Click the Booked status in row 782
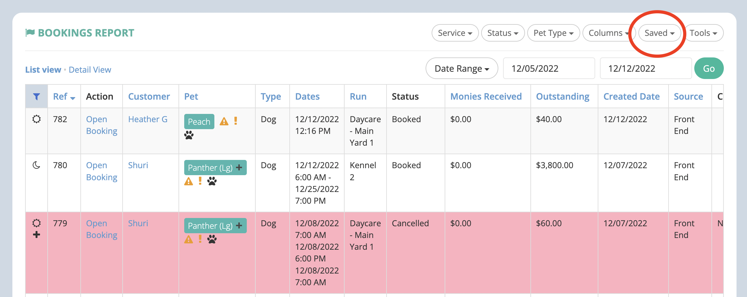This screenshot has width=747, height=297. 406,119
